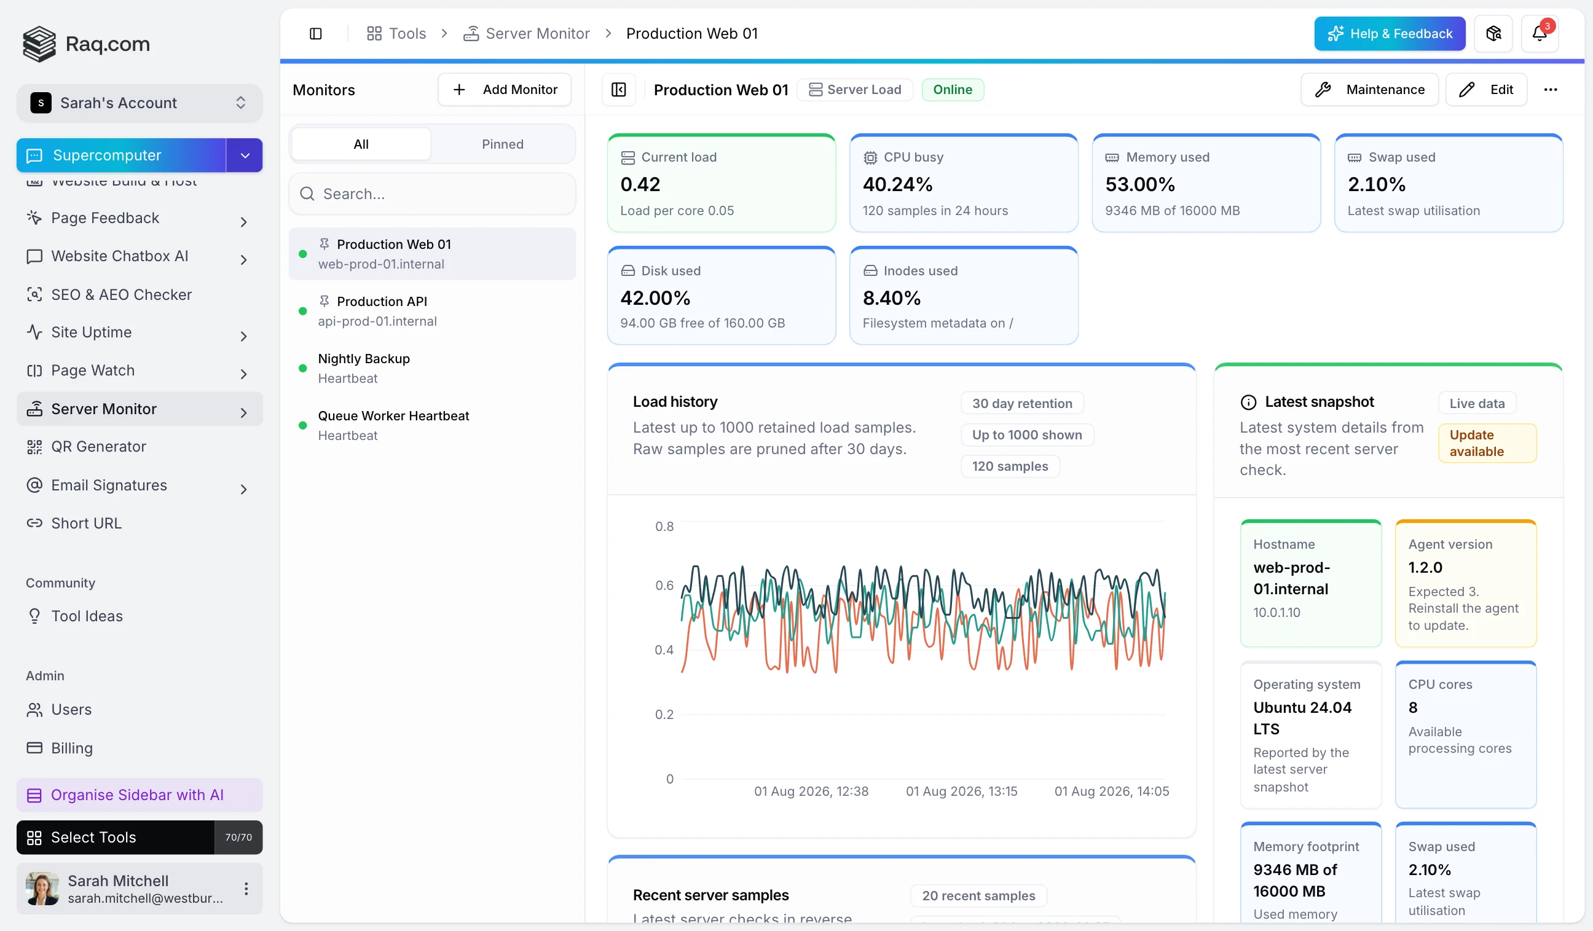
Task: Click the Agent version 1.2.0 card
Action: coord(1466,583)
